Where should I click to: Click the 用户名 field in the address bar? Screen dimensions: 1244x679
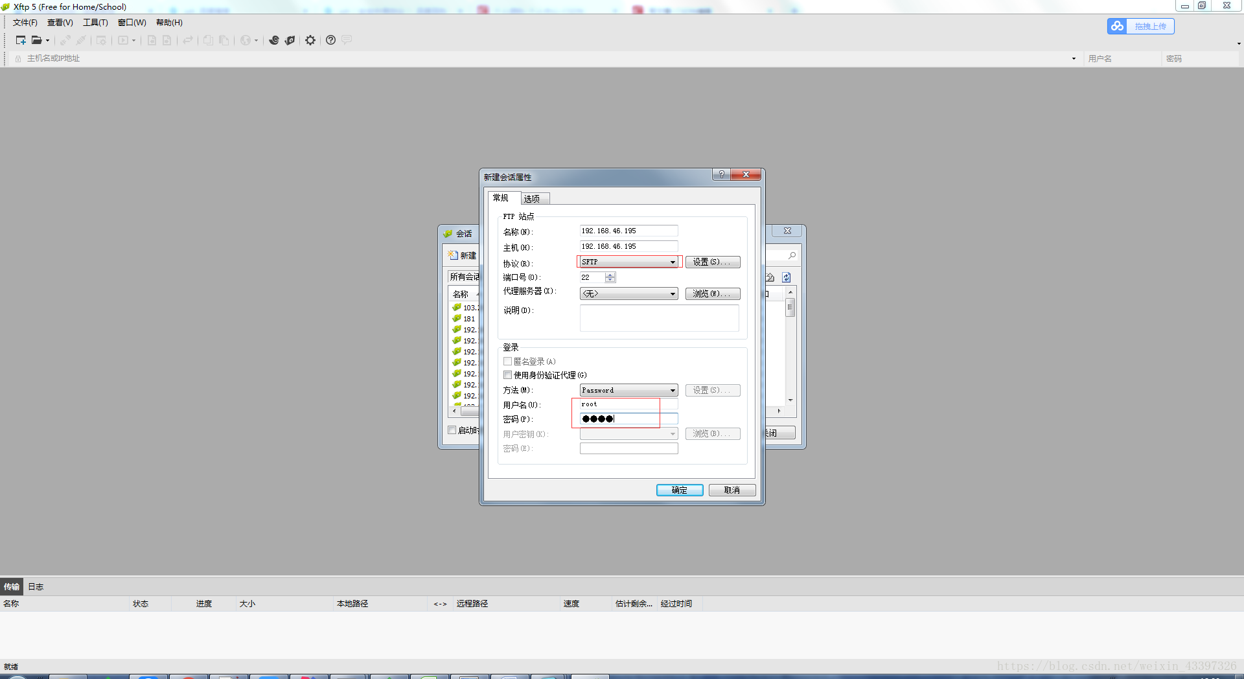[x=1122, y=58]
